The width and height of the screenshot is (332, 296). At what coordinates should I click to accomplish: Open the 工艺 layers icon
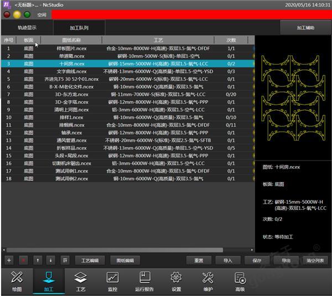[80, 281]
